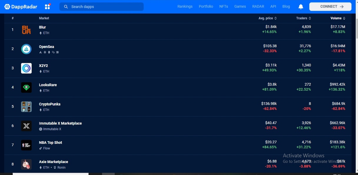Open the CryptoPunks marketplace link
The height and width of the screenshot is (175, 358).
tap(50, 104)
